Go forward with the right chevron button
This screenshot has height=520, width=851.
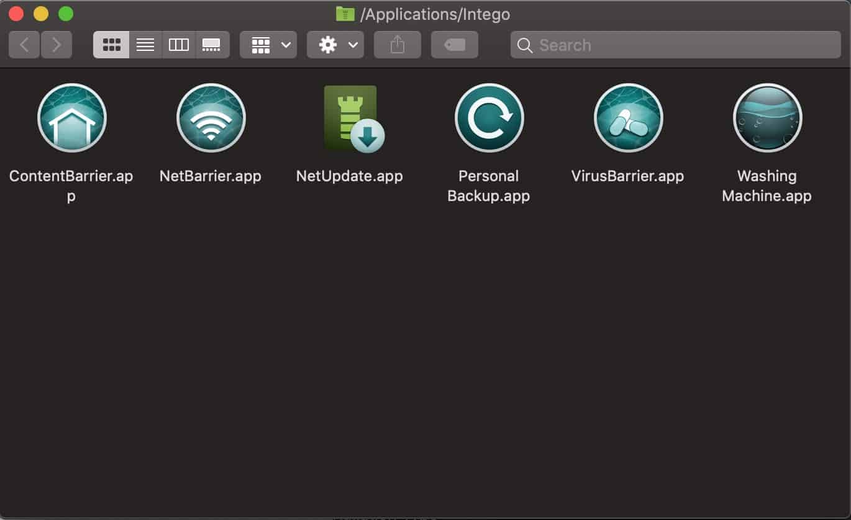pos(57,45)
